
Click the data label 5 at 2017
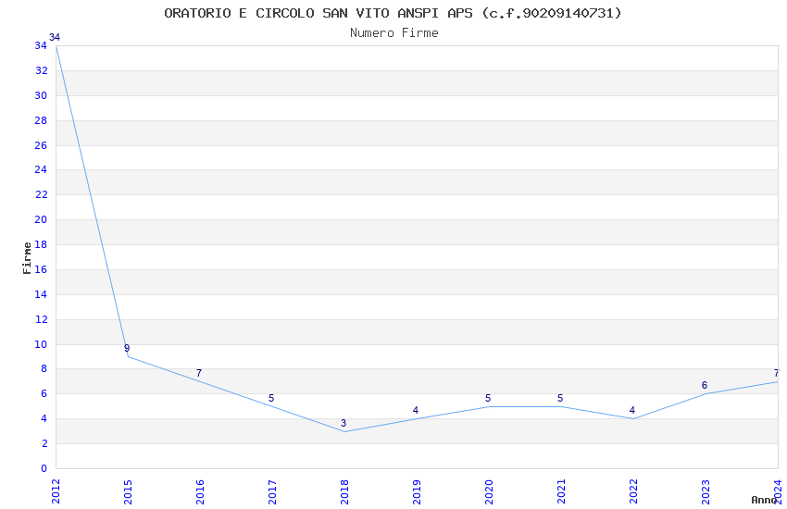[x=271, y=398]
